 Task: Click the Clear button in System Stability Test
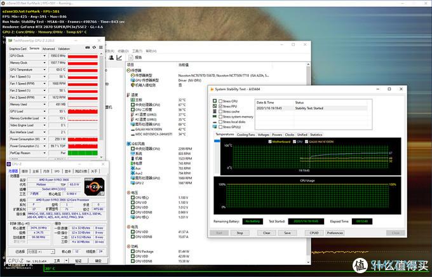[267, 233]
